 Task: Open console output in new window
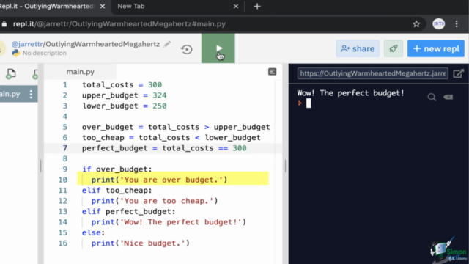[x=458, y=73]
